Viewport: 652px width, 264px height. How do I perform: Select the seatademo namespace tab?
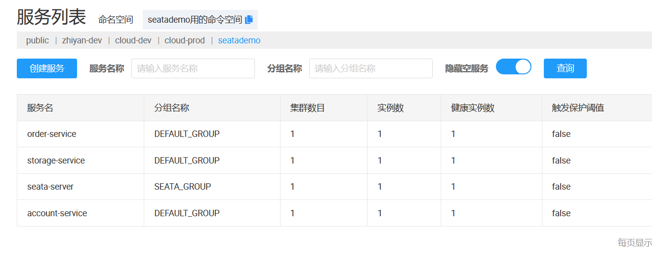[239, 40]
